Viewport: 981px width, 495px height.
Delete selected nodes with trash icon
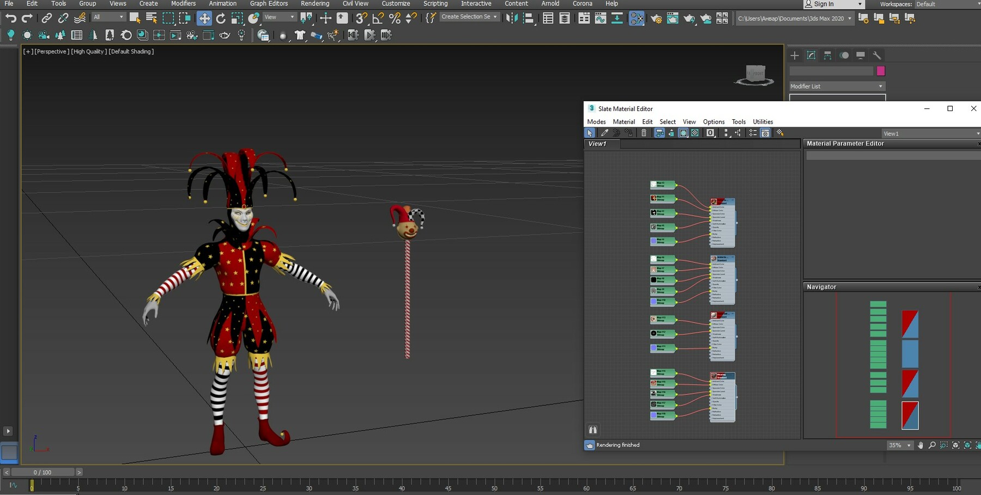(x=644, y=133)
